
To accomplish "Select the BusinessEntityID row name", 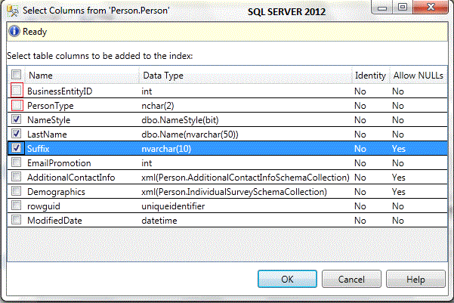I will pyautogui.click(x=60, y=91).
